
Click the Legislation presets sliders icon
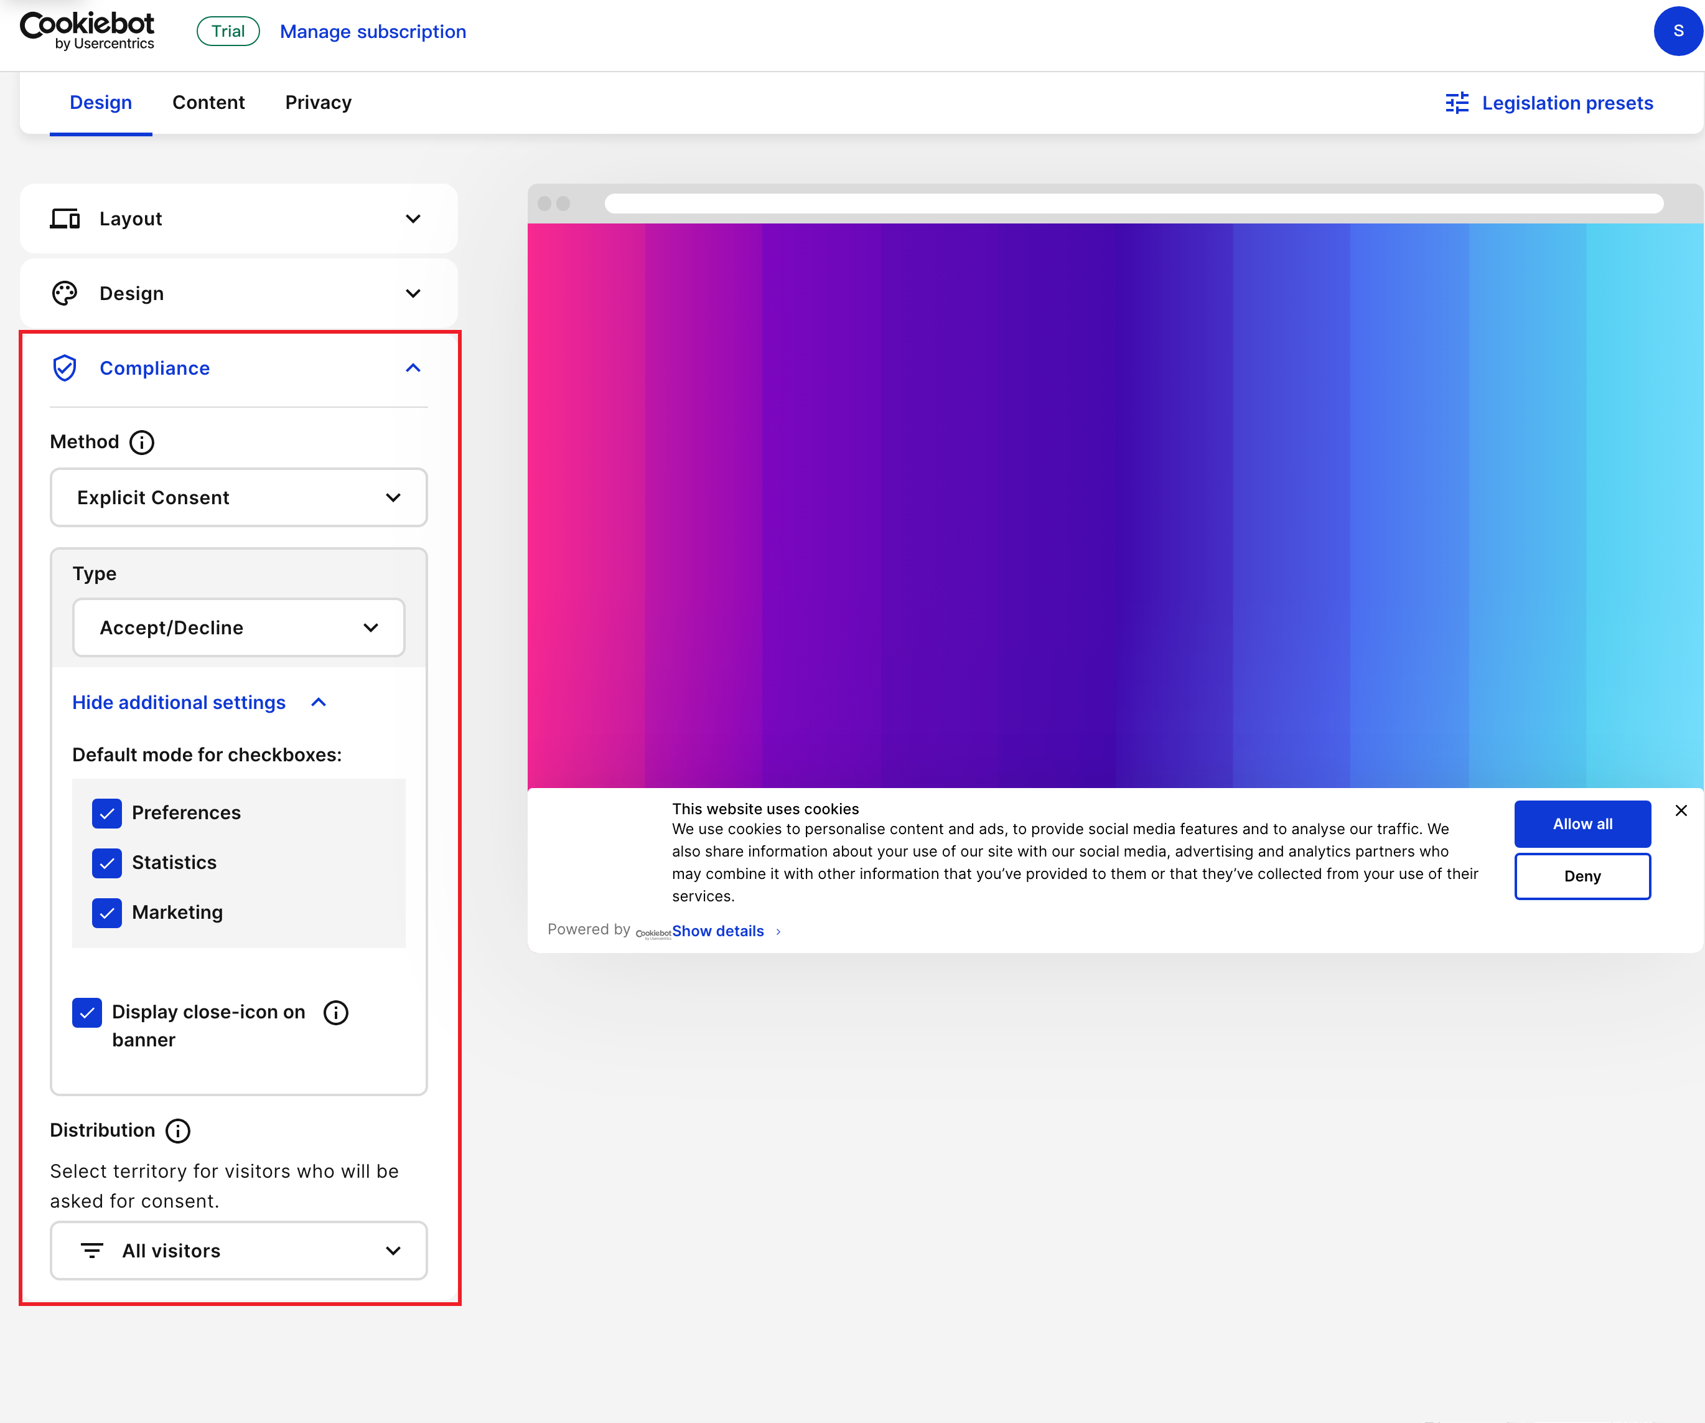(x=1457, y=103)
